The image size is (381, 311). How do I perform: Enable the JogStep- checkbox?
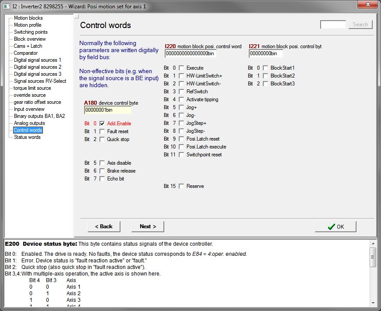pyautogui.click(x=181, y=131)
